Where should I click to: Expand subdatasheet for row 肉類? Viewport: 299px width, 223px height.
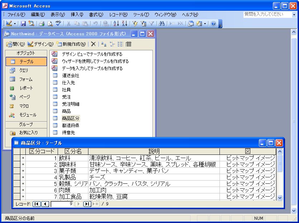(23, 190)
